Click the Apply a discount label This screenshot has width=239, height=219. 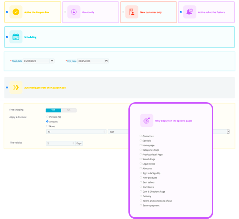tap(18, 117)
